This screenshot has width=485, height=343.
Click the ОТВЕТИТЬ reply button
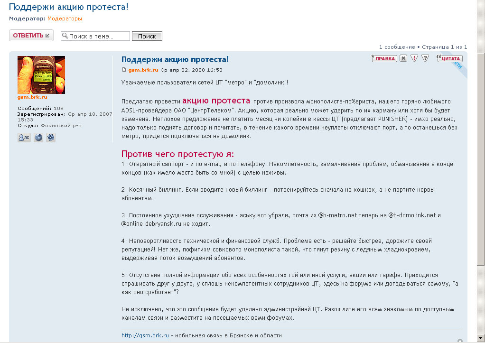31,36
